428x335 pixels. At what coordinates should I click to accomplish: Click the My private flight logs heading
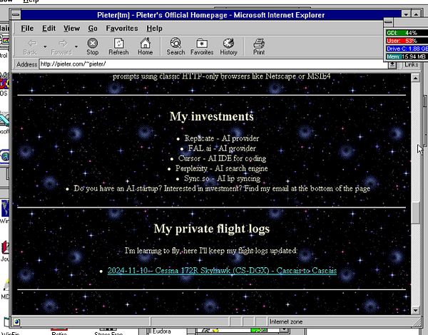click(212, 229)
